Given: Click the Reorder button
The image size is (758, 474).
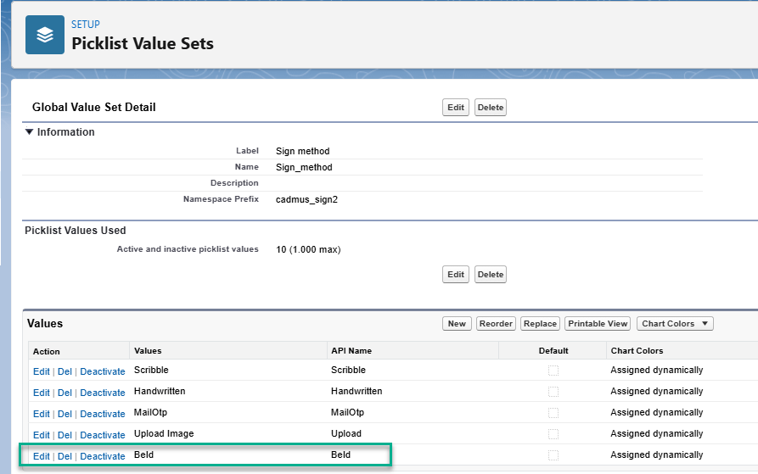Looking at the screenshot, I should point(495,324).
